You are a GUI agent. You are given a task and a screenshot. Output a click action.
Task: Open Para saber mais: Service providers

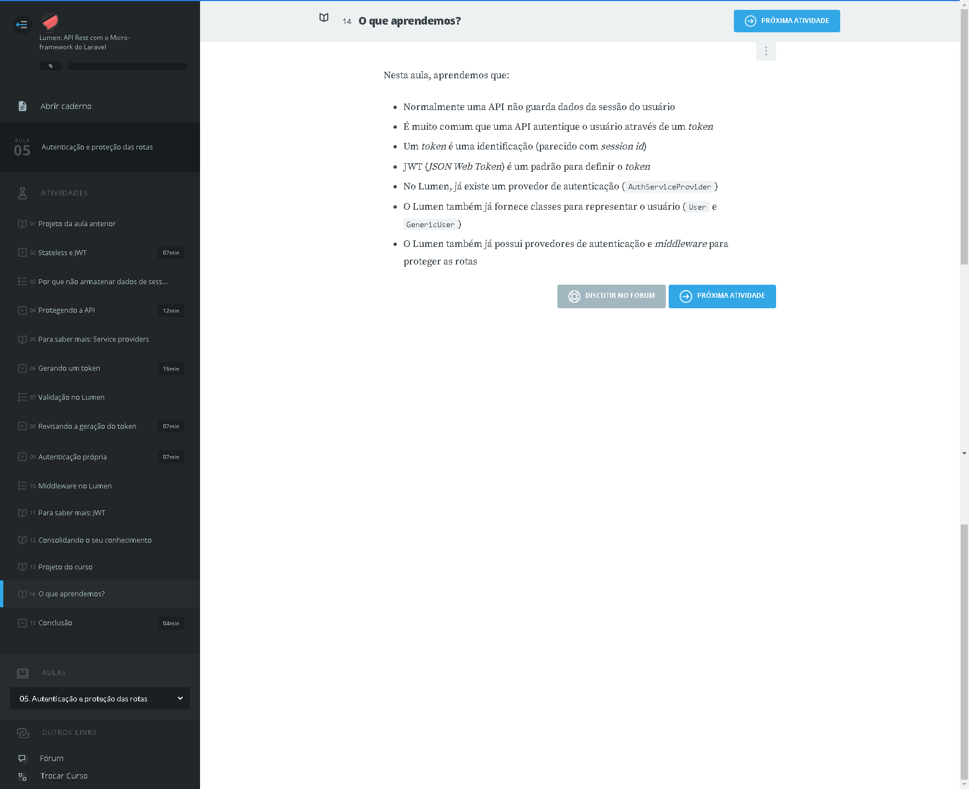pos(94,339)
